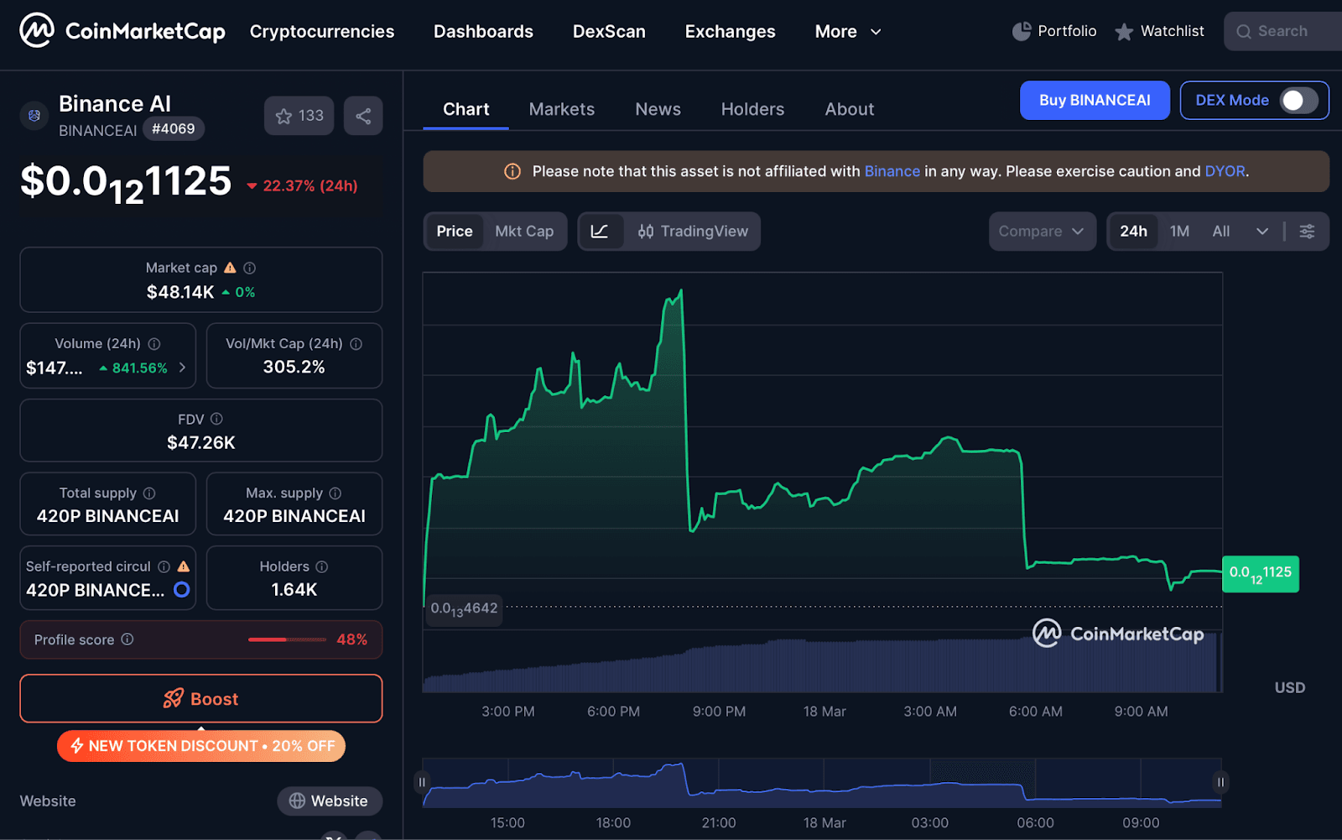Click inside the Search field
Image resolution: width=1342 pixels, height=840 pixels.
[x=1283, y=31]
